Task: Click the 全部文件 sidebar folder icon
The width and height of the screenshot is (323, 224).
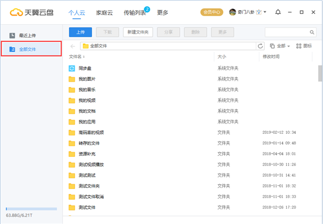Action: [12, 49]
